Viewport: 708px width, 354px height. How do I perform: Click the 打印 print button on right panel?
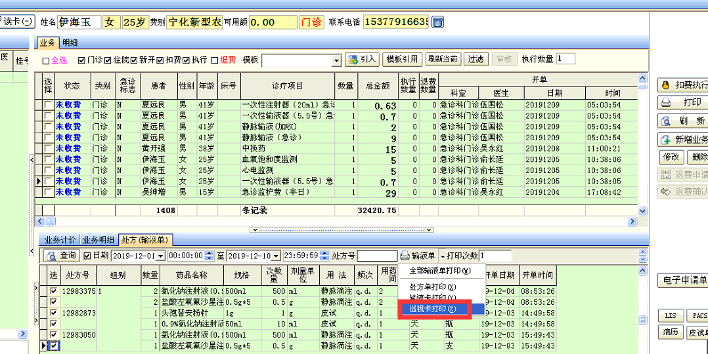click(683, 103)
